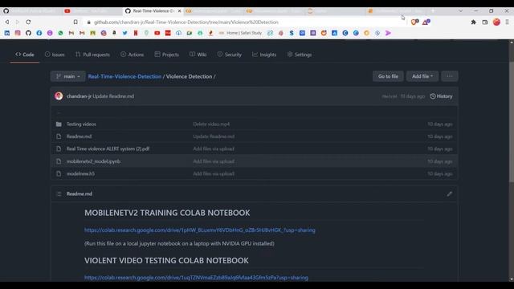The image size is (514, 289).
Task: Open the Insights tab
Action: tap(264, 55)
